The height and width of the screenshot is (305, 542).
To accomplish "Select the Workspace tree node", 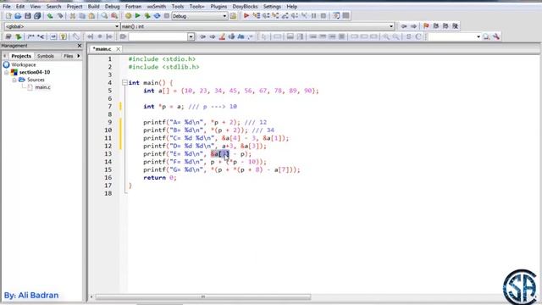I will 23,64.
